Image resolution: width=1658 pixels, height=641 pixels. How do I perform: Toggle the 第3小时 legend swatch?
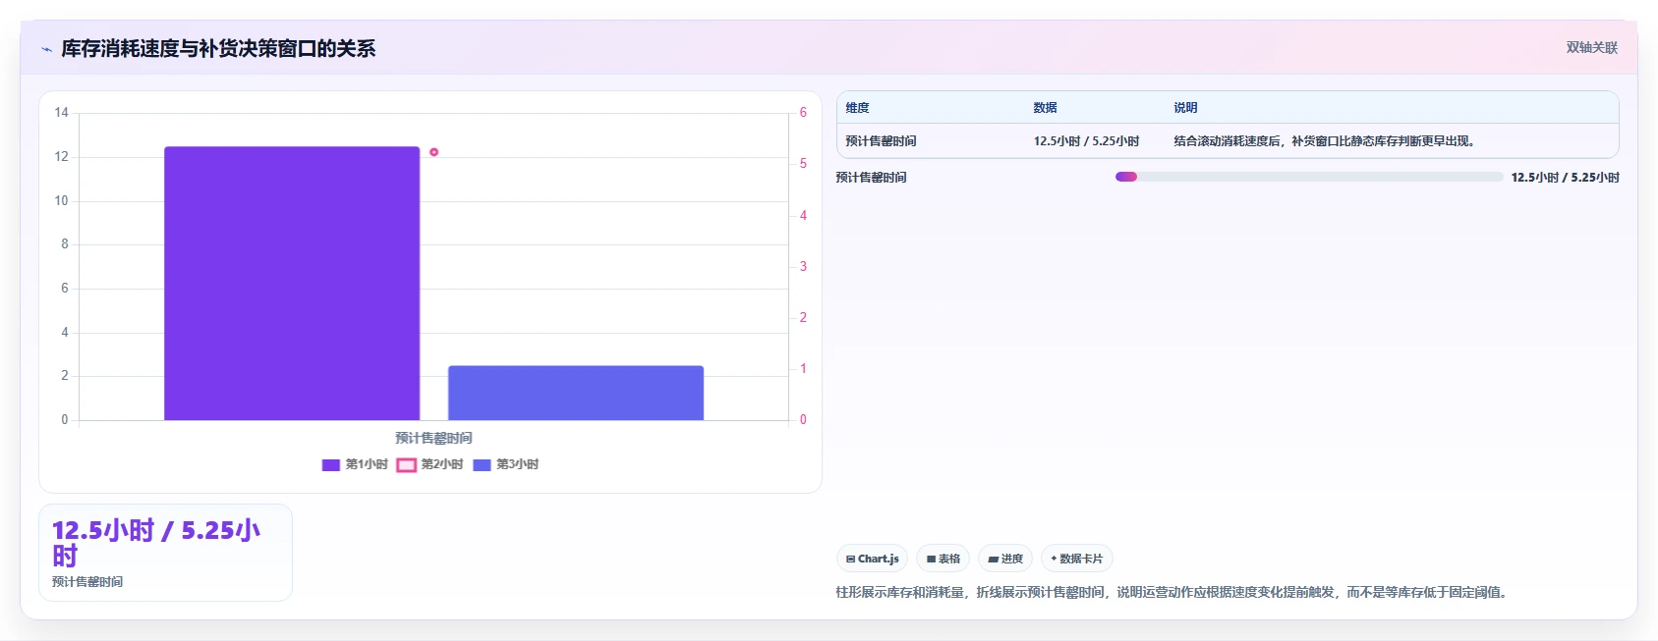(x=482, y=464)
